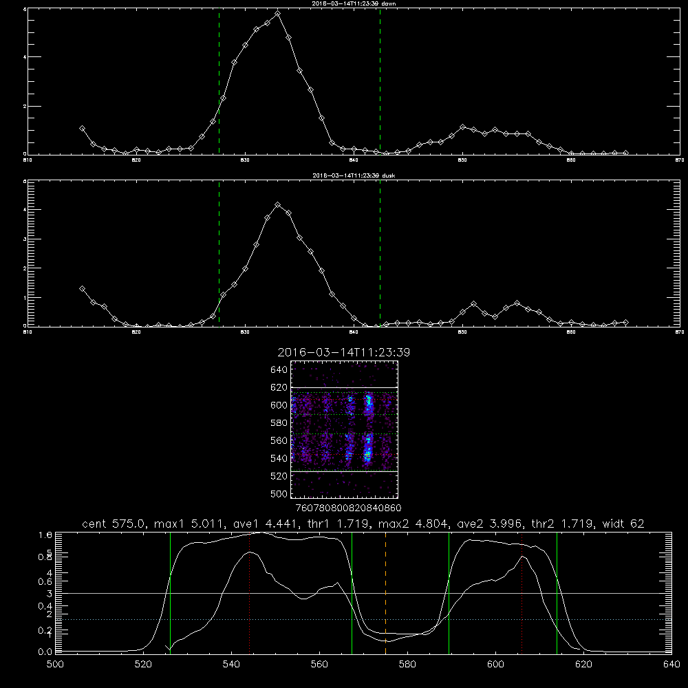Click the peak diamond marker of dawn curve

277,14
